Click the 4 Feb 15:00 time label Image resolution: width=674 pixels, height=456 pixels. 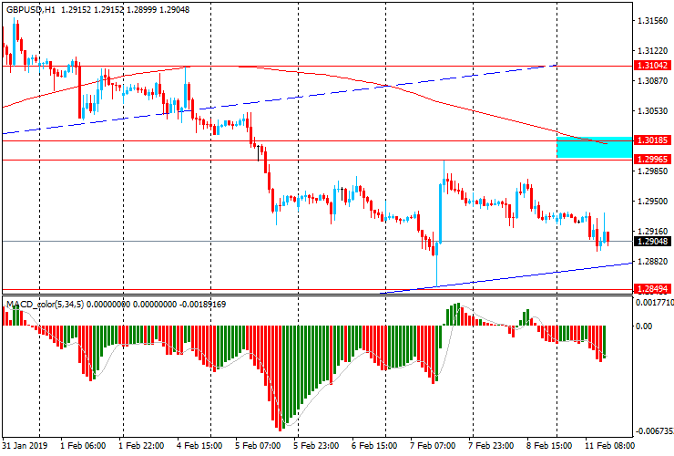(199, 446)
